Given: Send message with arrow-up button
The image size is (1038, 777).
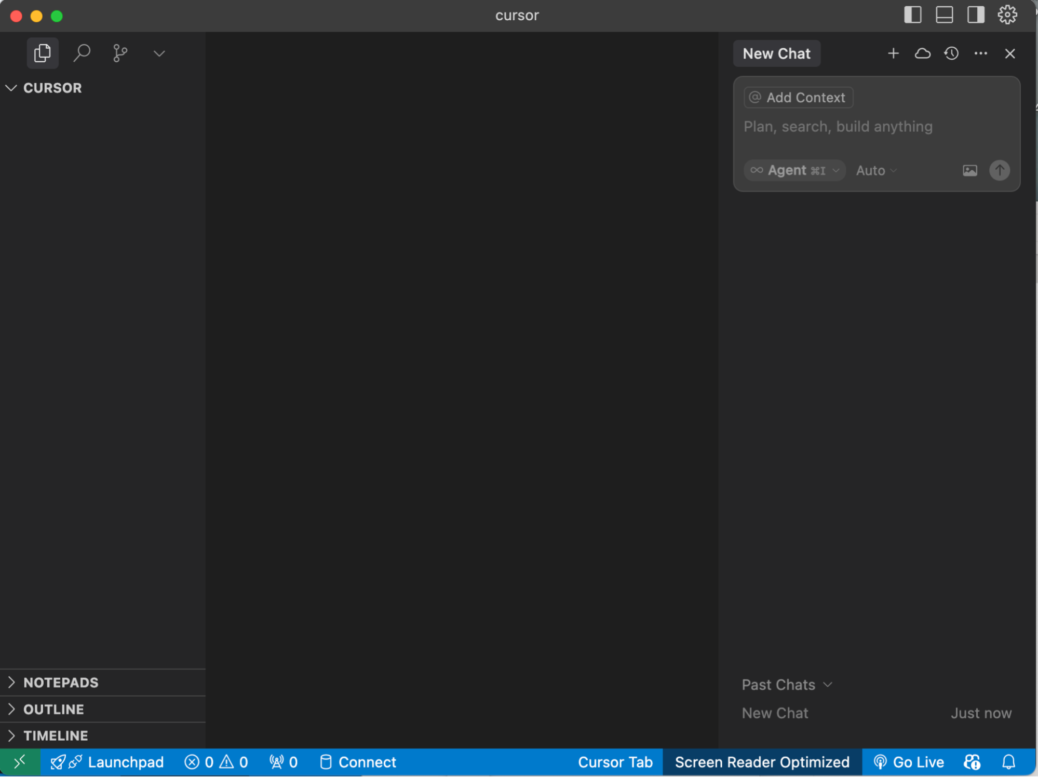Looking at the screenshot, I should click(999, 170).
